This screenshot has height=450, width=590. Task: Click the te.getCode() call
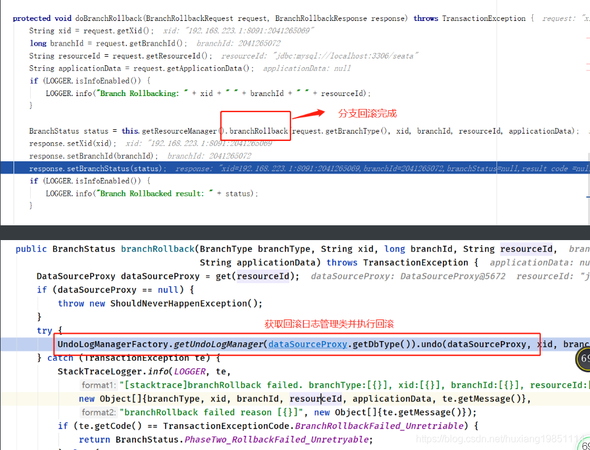[x=110, y=426]
